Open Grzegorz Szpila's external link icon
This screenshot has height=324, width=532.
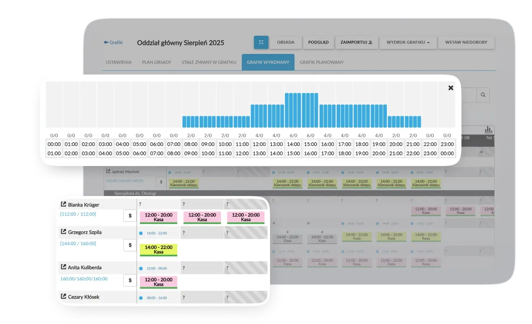[x=64, y=232]
